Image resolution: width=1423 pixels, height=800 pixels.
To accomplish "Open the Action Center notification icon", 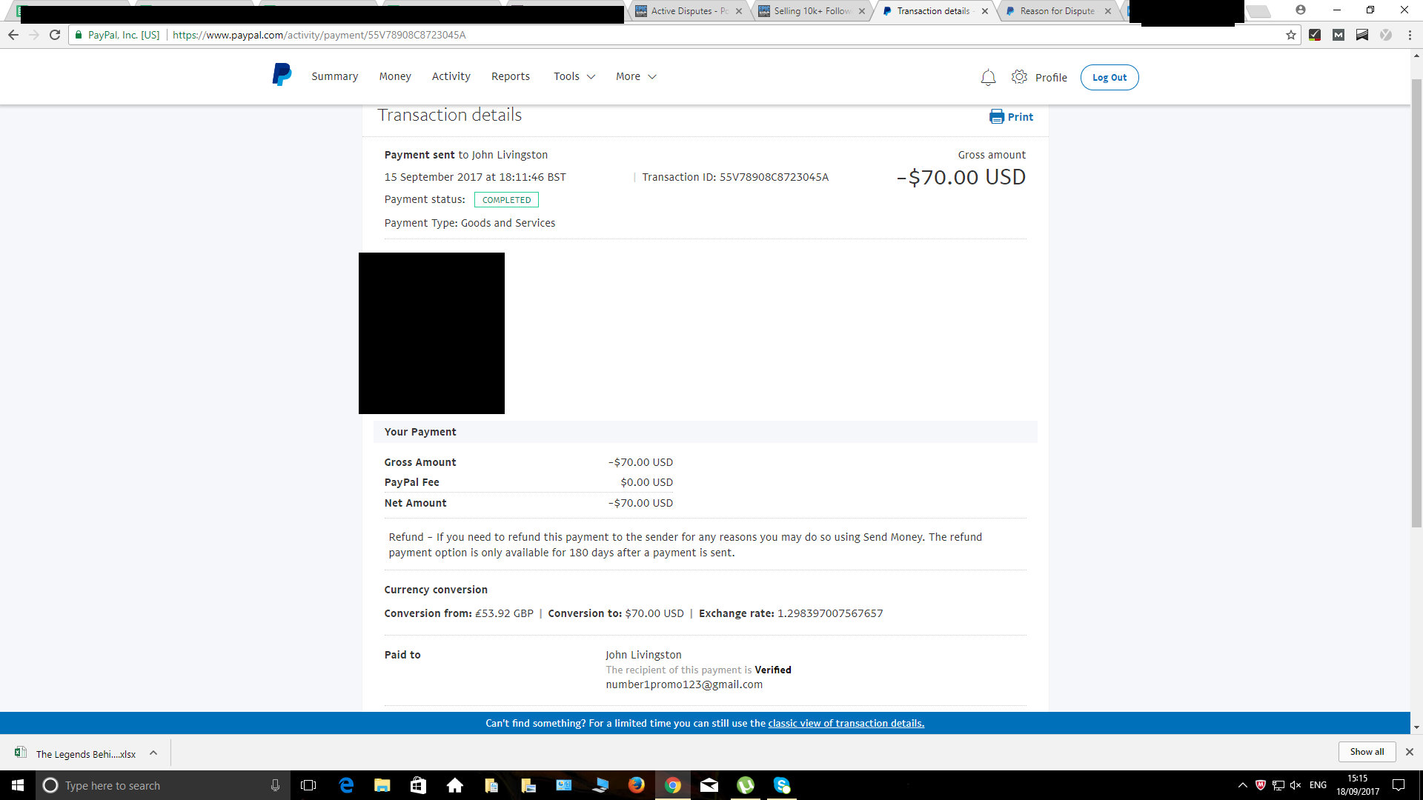I will coord(1399,785).
